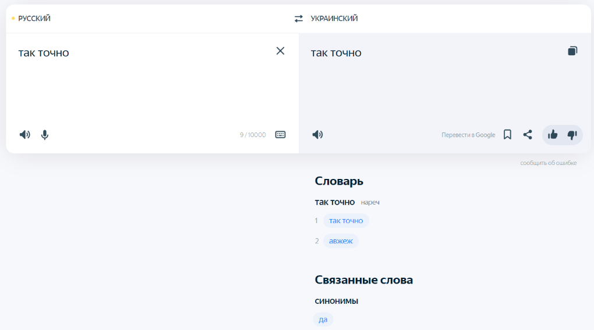Copy the translated text

click(572, 51)
